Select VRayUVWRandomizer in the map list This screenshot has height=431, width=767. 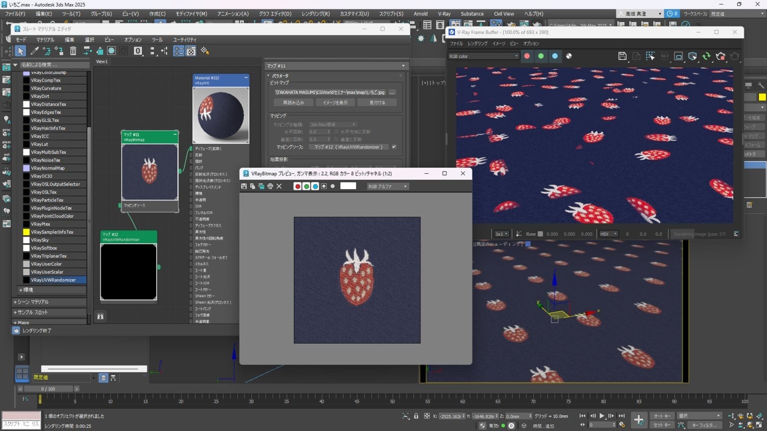pos(53,280)
